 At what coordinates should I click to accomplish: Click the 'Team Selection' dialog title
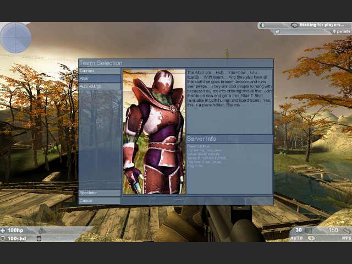coord(101,63)
